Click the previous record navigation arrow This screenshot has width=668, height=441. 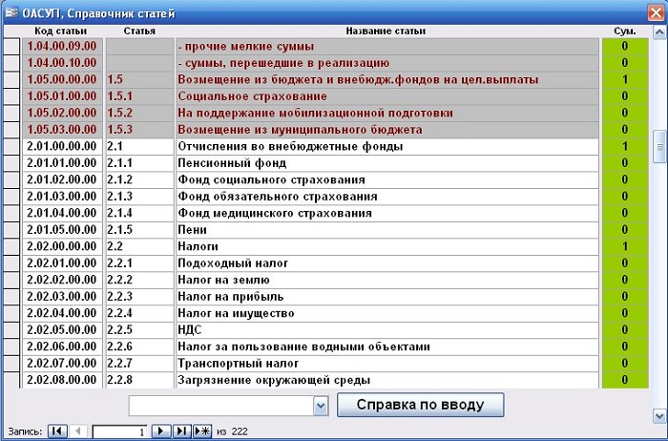[77, 431]
